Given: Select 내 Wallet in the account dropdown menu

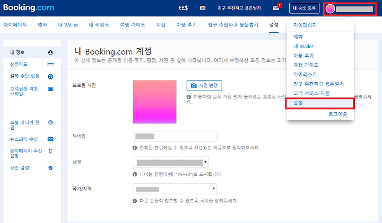Looking at the screenshot, I should point(303,46).
